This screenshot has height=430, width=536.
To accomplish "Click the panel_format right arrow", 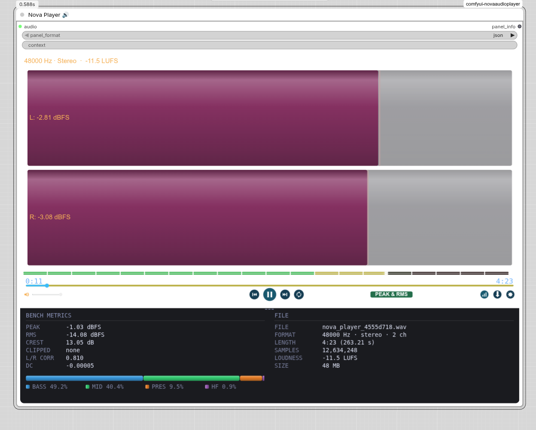I will (512, 35).
